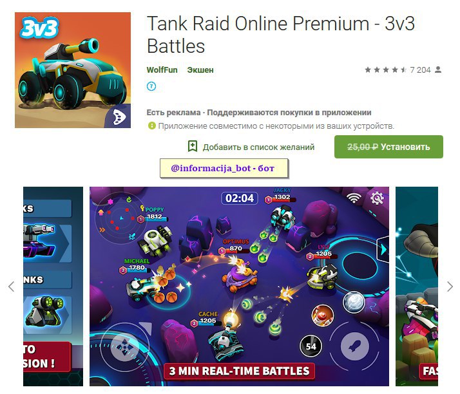Show previous screenshot with left arrow
Viewport: 460px width, 394px height.
(12, 286)
